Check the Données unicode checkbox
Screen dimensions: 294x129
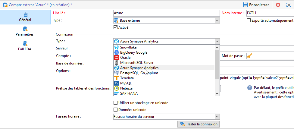point(115,110)
